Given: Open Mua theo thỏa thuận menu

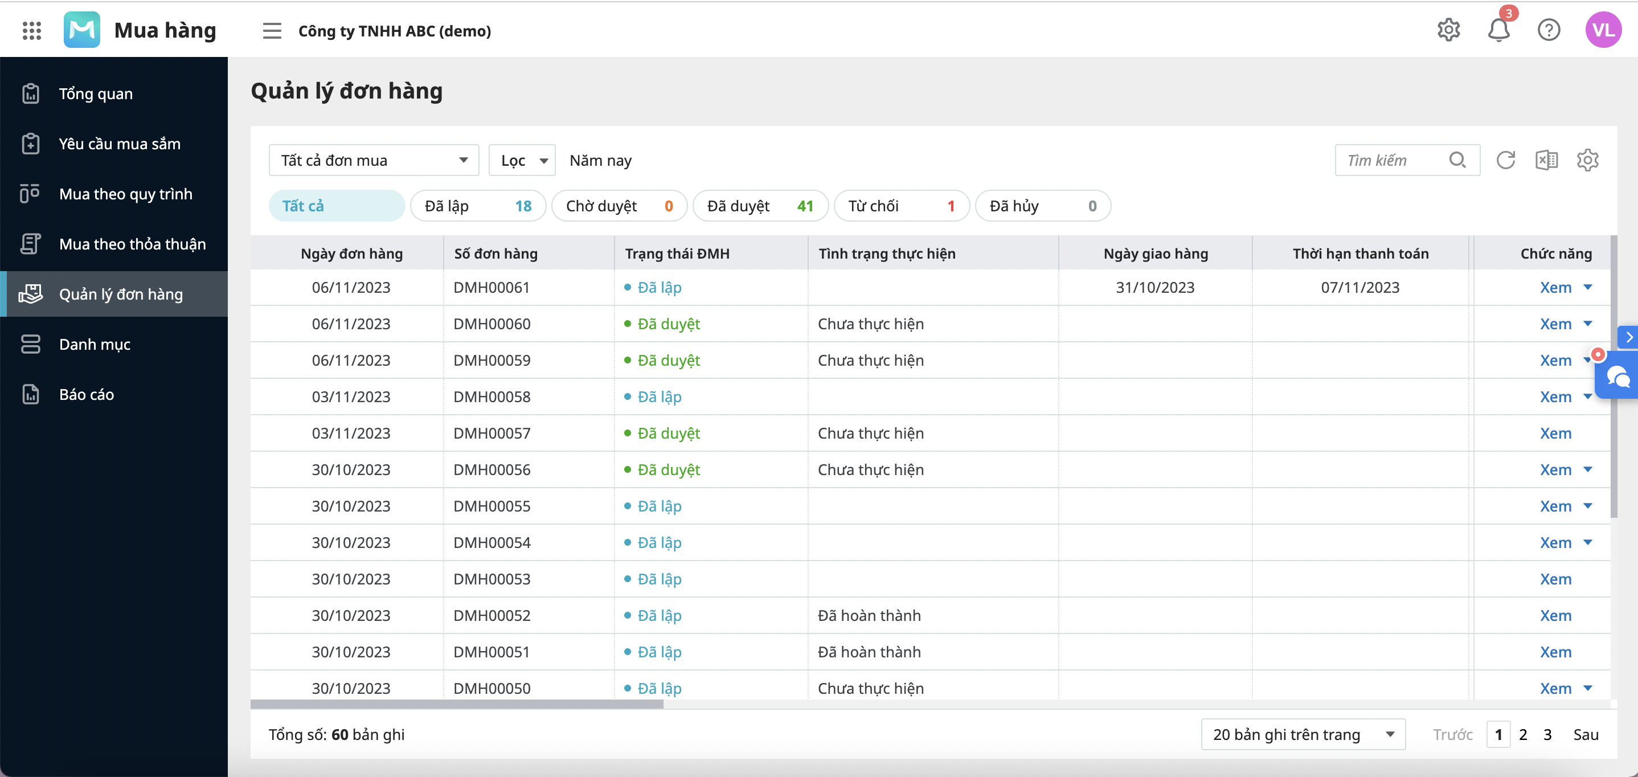Looking at the screenshot, I should 114,244.
